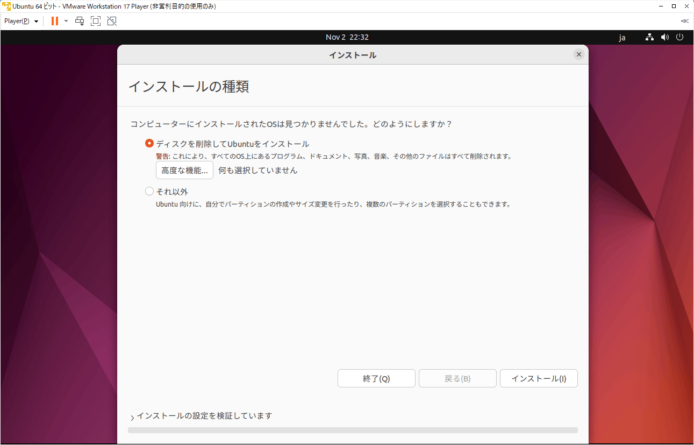The width and height of the screenshot is (694, 445).
Task: Click the 戻る(B) button
Action: [x=457, y=378]
